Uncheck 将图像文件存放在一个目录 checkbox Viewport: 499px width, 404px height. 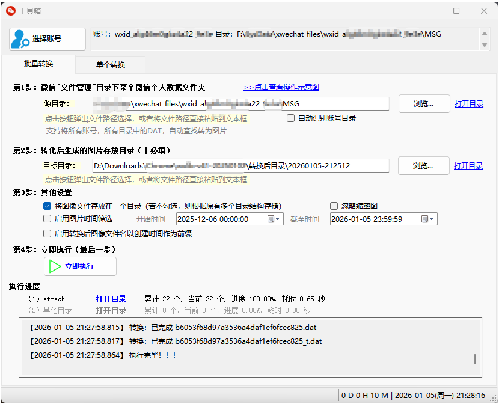[x=47, y=206]
